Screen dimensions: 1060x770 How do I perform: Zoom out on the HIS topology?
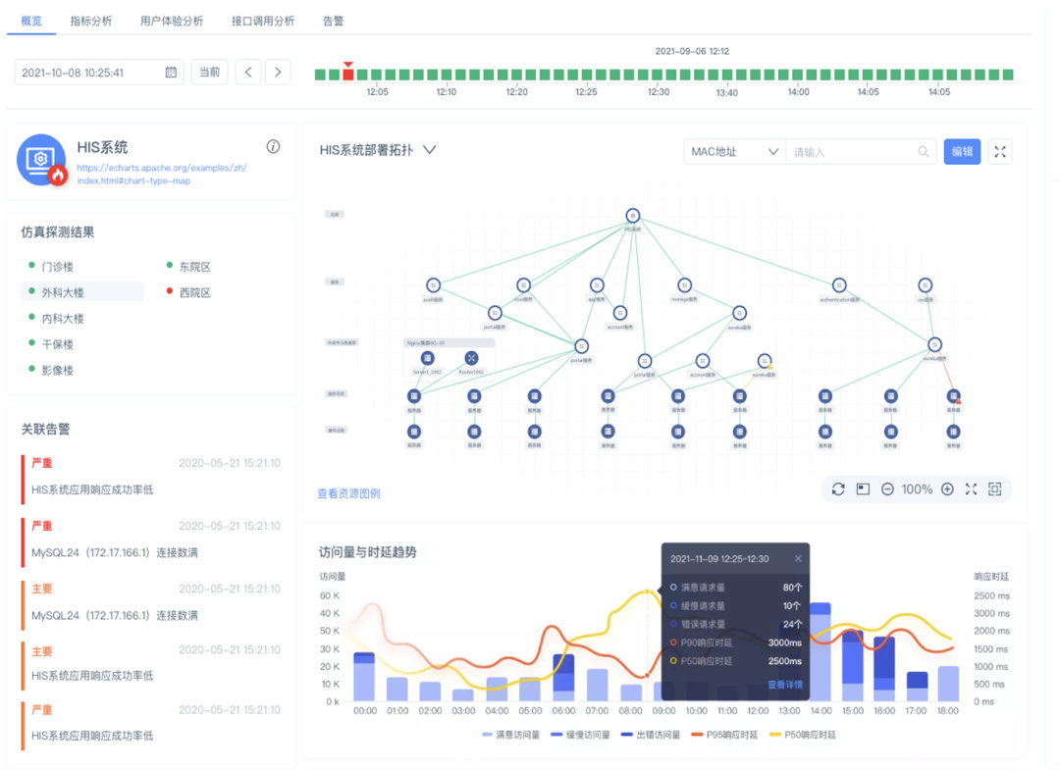(887, 488)
